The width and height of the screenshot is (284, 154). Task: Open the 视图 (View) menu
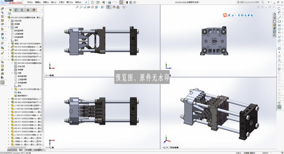pyautogui.click(x=46, y=2)
